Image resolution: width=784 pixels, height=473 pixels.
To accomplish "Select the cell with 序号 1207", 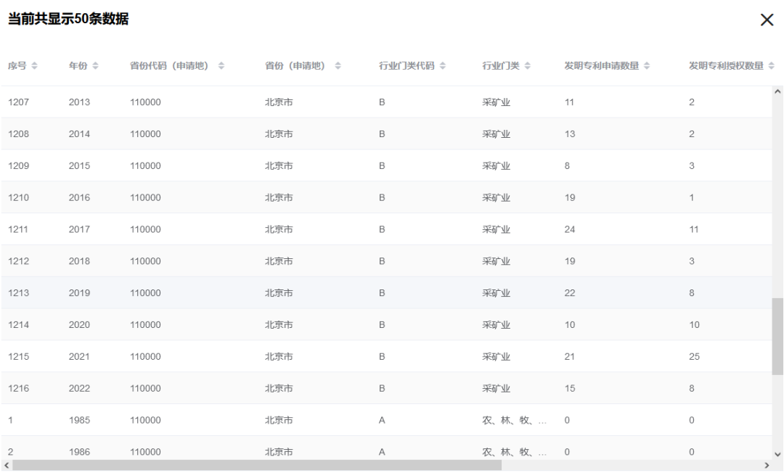I will [18, 102].
